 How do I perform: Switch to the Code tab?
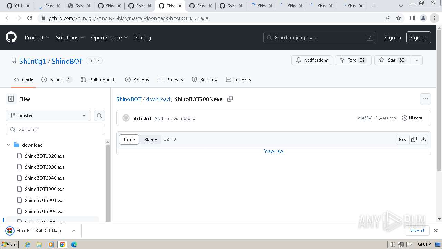pyautogui.click(x=23, y=80)
